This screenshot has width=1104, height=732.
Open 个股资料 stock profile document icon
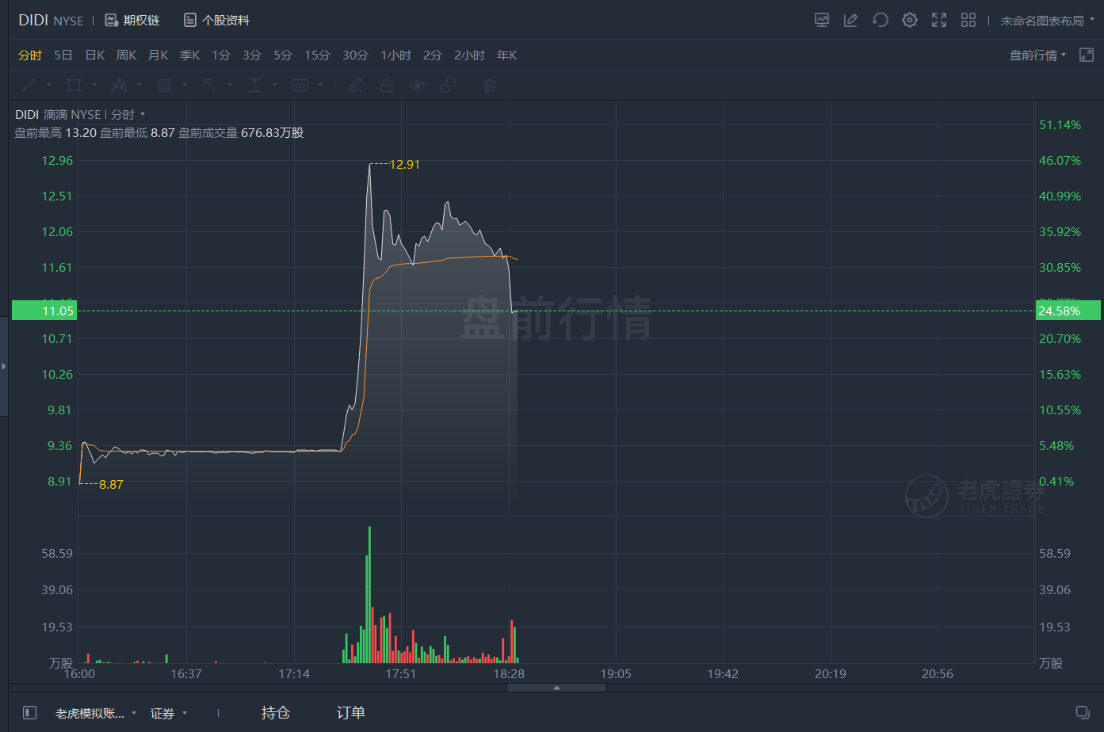[x=190, y=20]
